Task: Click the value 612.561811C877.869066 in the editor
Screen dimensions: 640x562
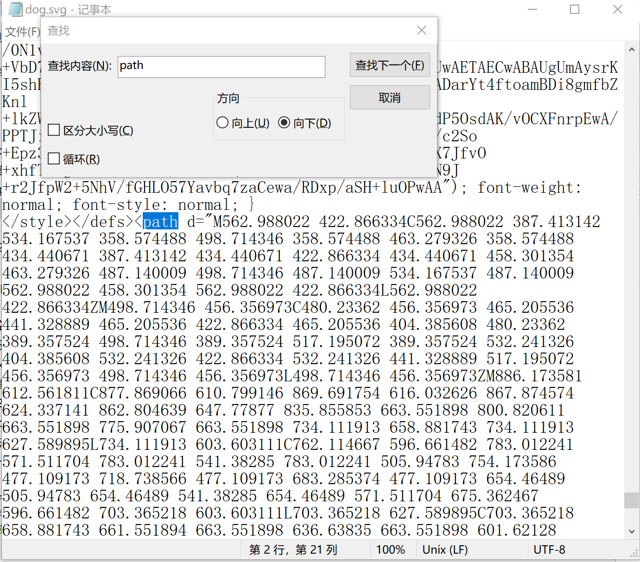Action: (x=95, y=393)
